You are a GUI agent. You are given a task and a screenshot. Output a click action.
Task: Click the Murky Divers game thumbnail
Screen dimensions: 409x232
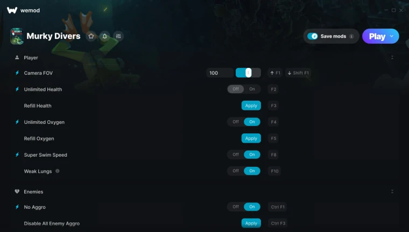tap(17, 36)
